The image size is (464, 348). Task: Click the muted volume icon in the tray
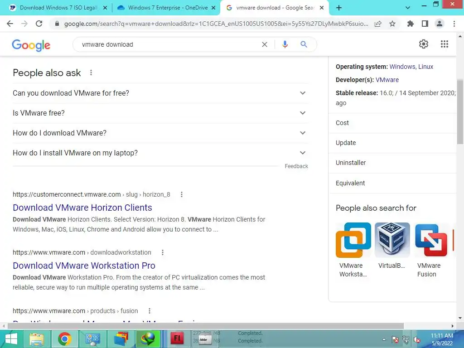417,339
